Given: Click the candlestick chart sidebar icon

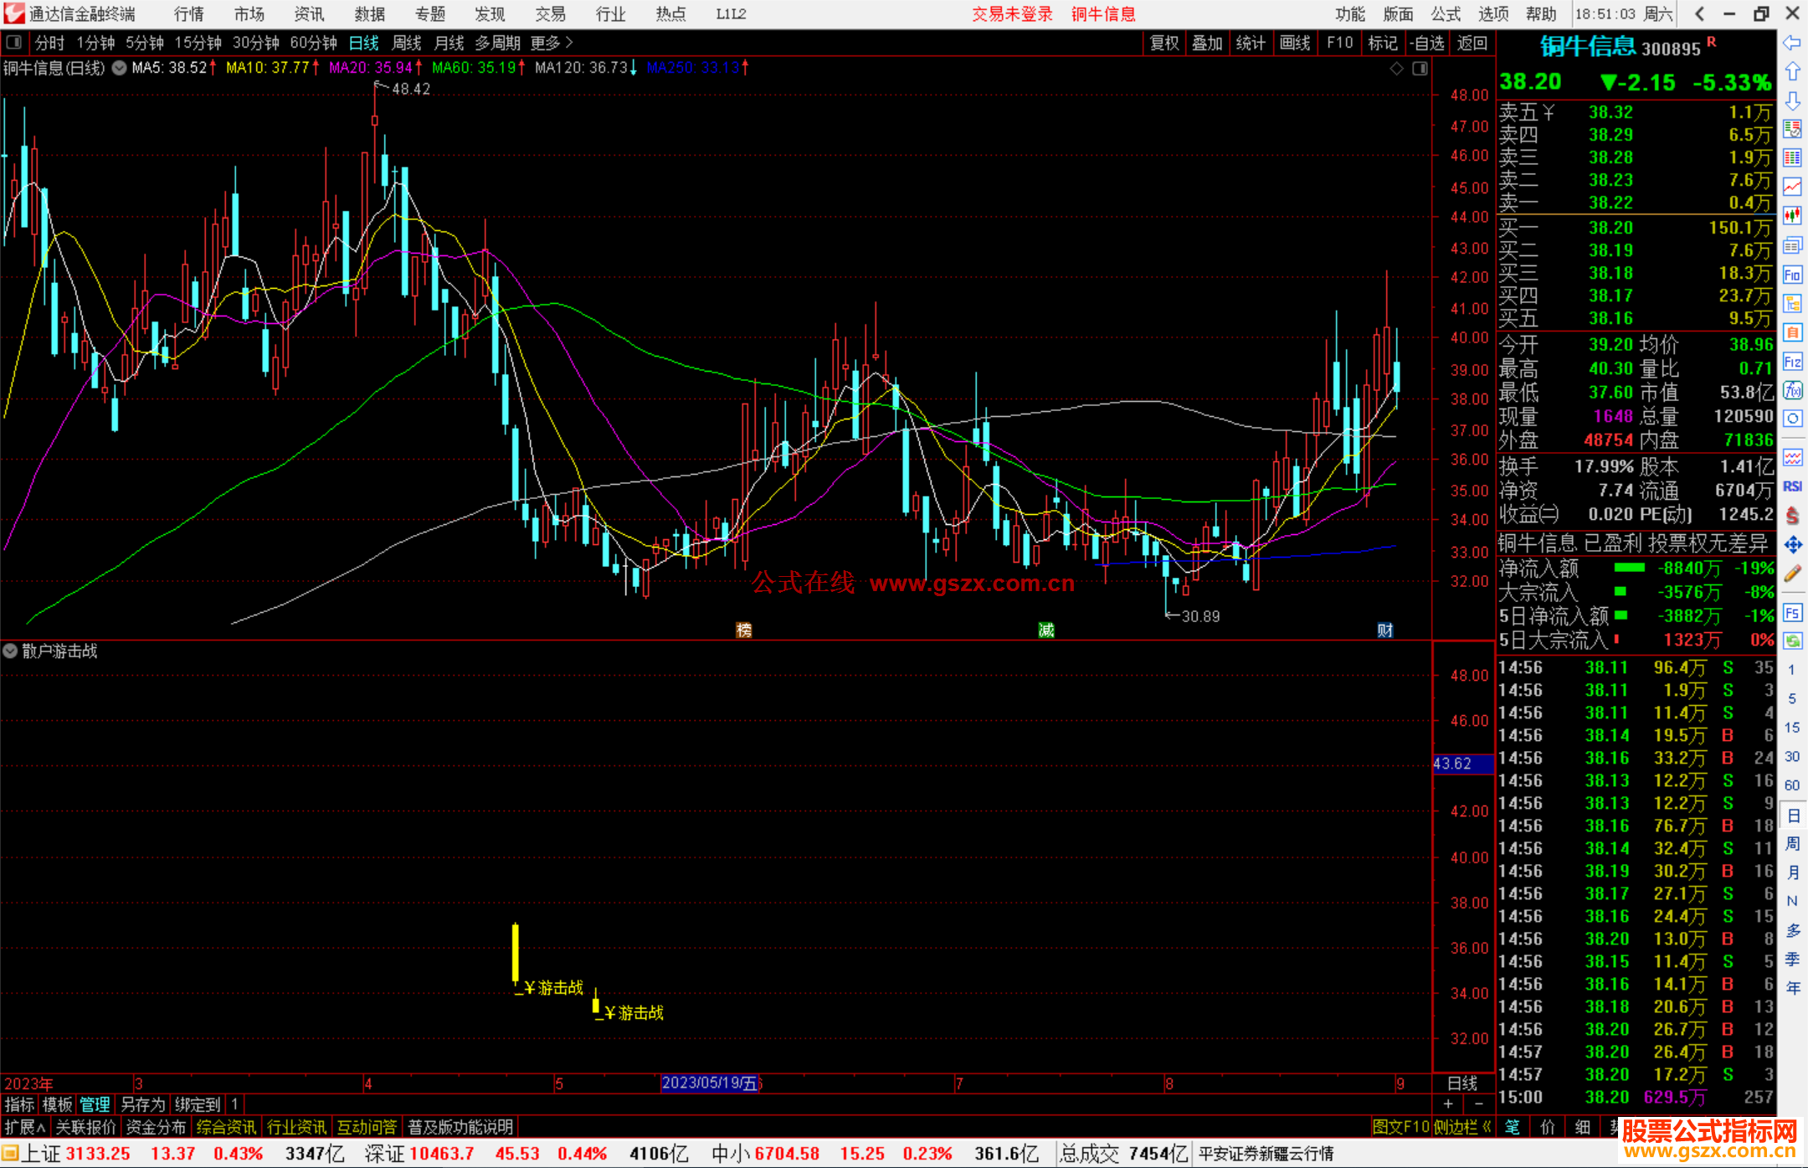Looking at the screenshot, I should point(1792,216).
